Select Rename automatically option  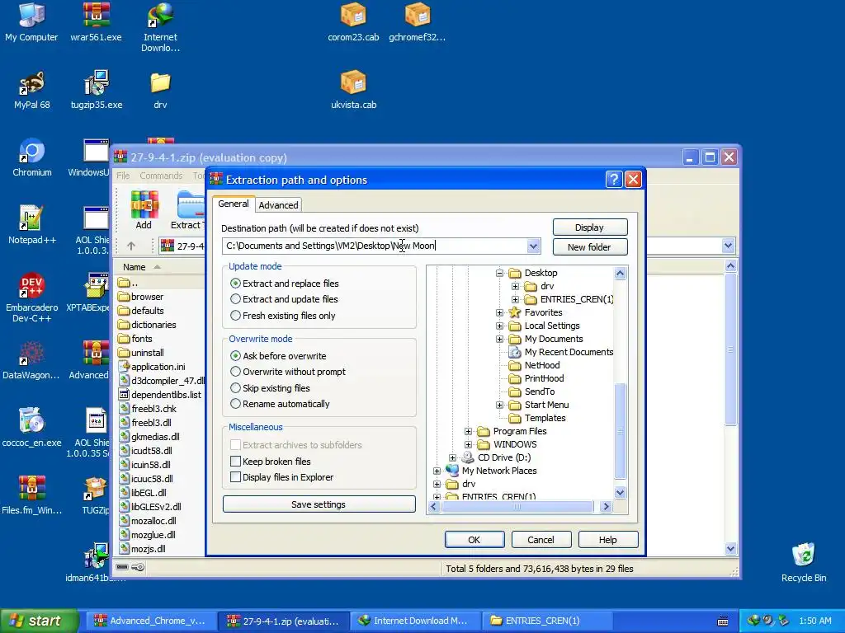point(280,404)
